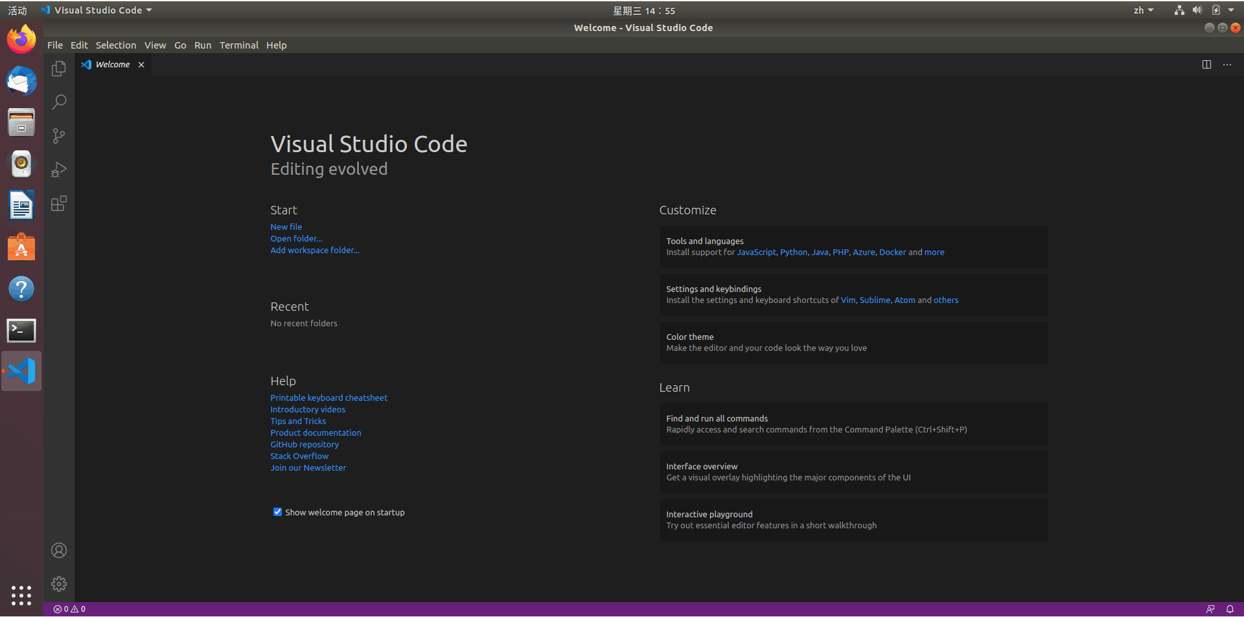Install support for Python link
The height and width of the screenshot is (617, 1244).
(x=794, y=252)
